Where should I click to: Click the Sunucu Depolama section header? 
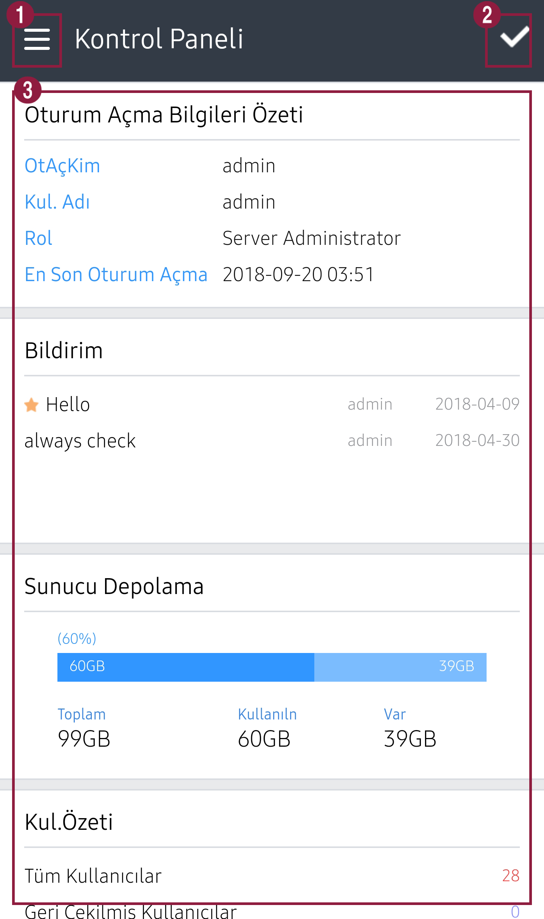pos(114,586)
